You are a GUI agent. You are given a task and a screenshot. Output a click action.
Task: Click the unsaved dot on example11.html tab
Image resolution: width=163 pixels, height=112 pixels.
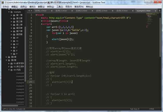tap(156, 11)
